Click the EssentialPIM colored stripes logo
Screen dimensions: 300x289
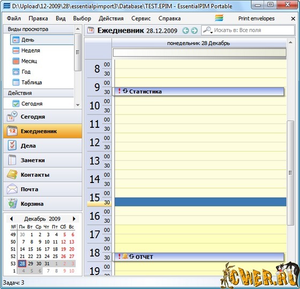(x=219, y=18)
